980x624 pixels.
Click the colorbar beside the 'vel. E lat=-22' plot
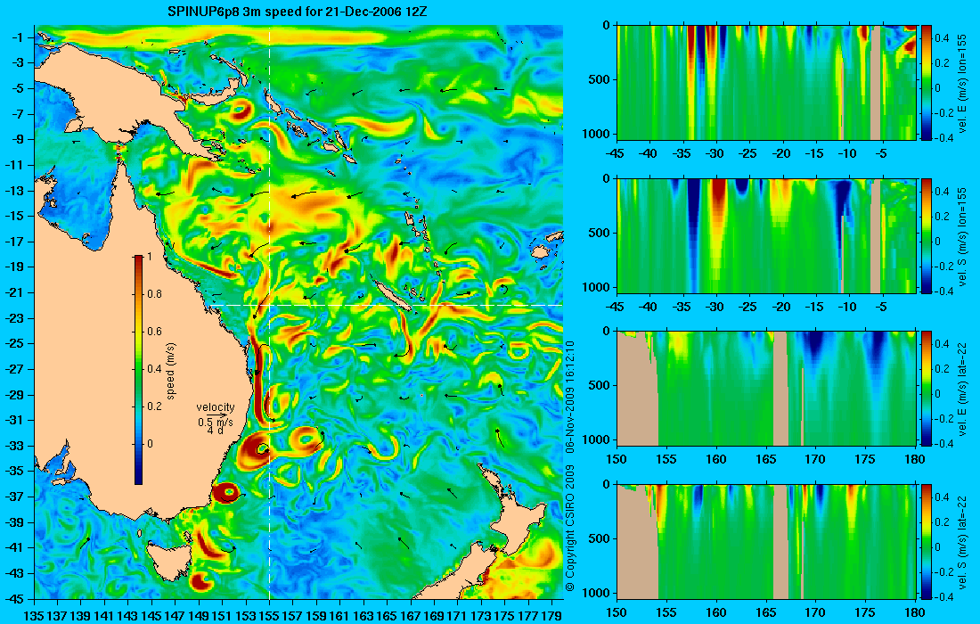click(926, 389)
